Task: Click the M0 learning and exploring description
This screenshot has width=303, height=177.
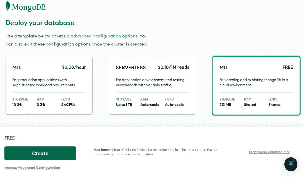Action: pyautogui.click(x=253, y=82)
